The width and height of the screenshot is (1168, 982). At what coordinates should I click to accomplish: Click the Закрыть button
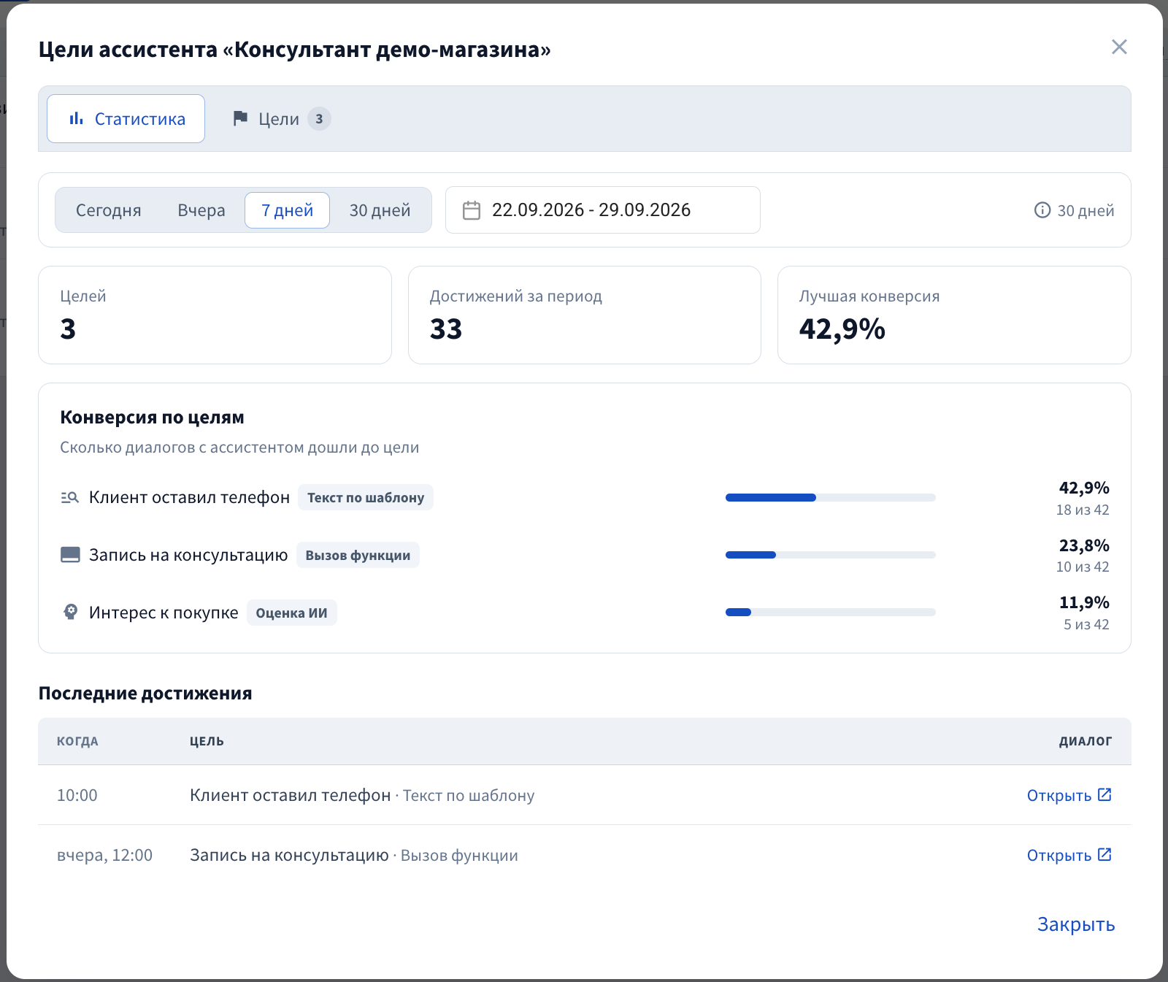(x=1076, y=924)
